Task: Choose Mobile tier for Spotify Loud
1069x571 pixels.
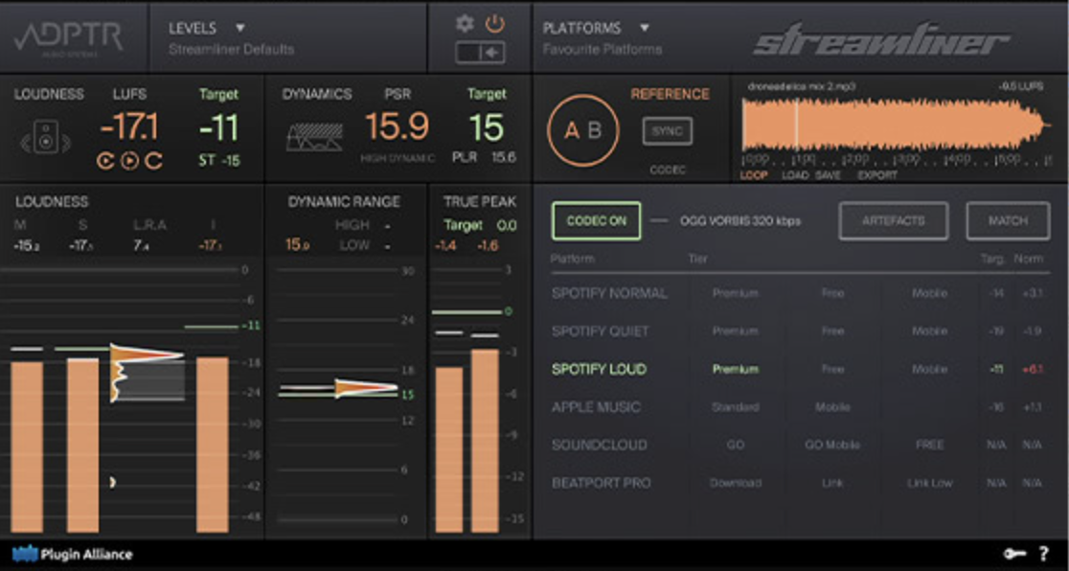Action: point(929,369)
